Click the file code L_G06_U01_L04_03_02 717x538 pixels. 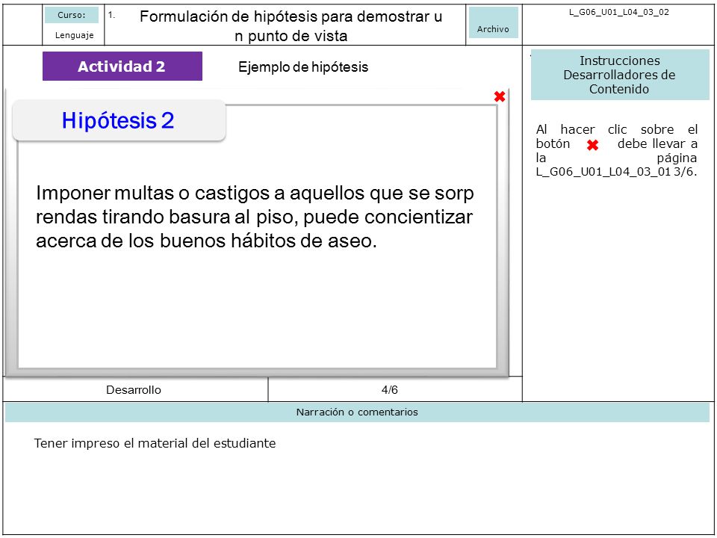[x=618, y=13]
